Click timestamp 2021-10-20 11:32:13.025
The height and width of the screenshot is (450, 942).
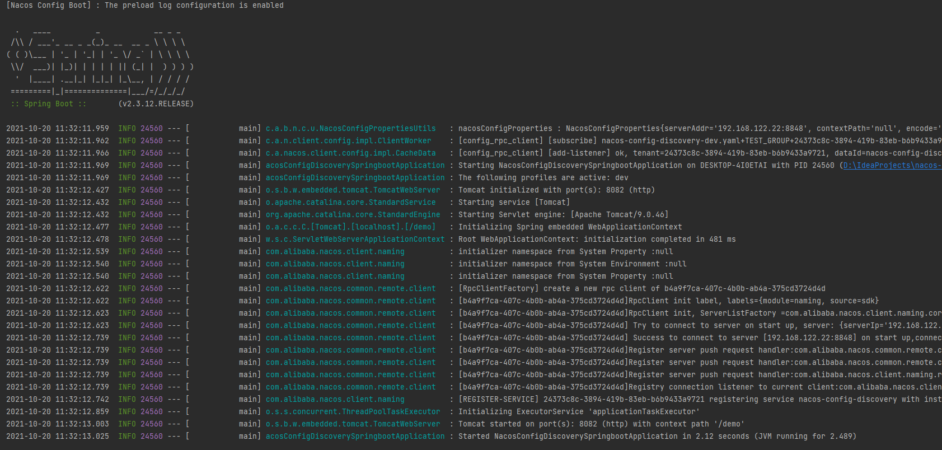click(x=58, y=436)
